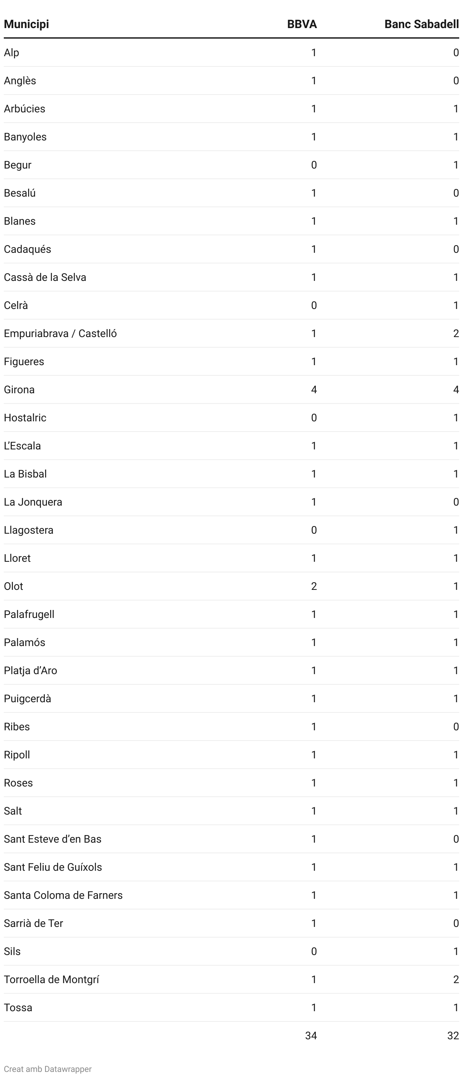Viewport: 463px width, 1078px height.
Task: Click the Girona Banc Sabadell value 4
Action: pyautogui.click(x=456, y=389)
